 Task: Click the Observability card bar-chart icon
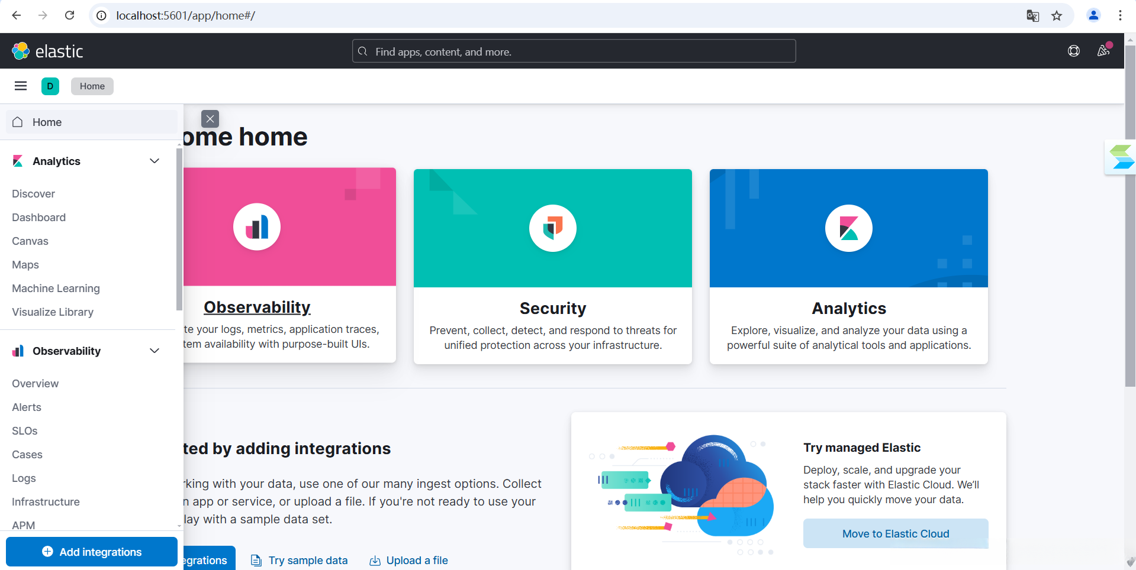(x=257, y=227)
